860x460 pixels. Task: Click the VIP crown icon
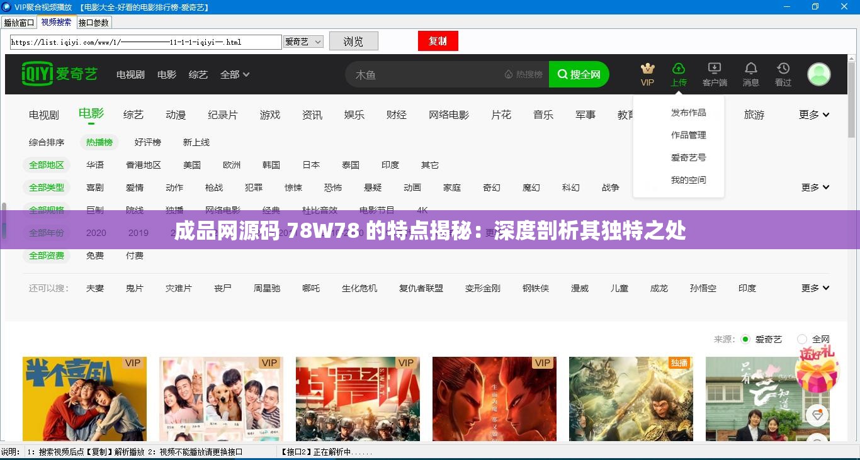coord(647,69)
